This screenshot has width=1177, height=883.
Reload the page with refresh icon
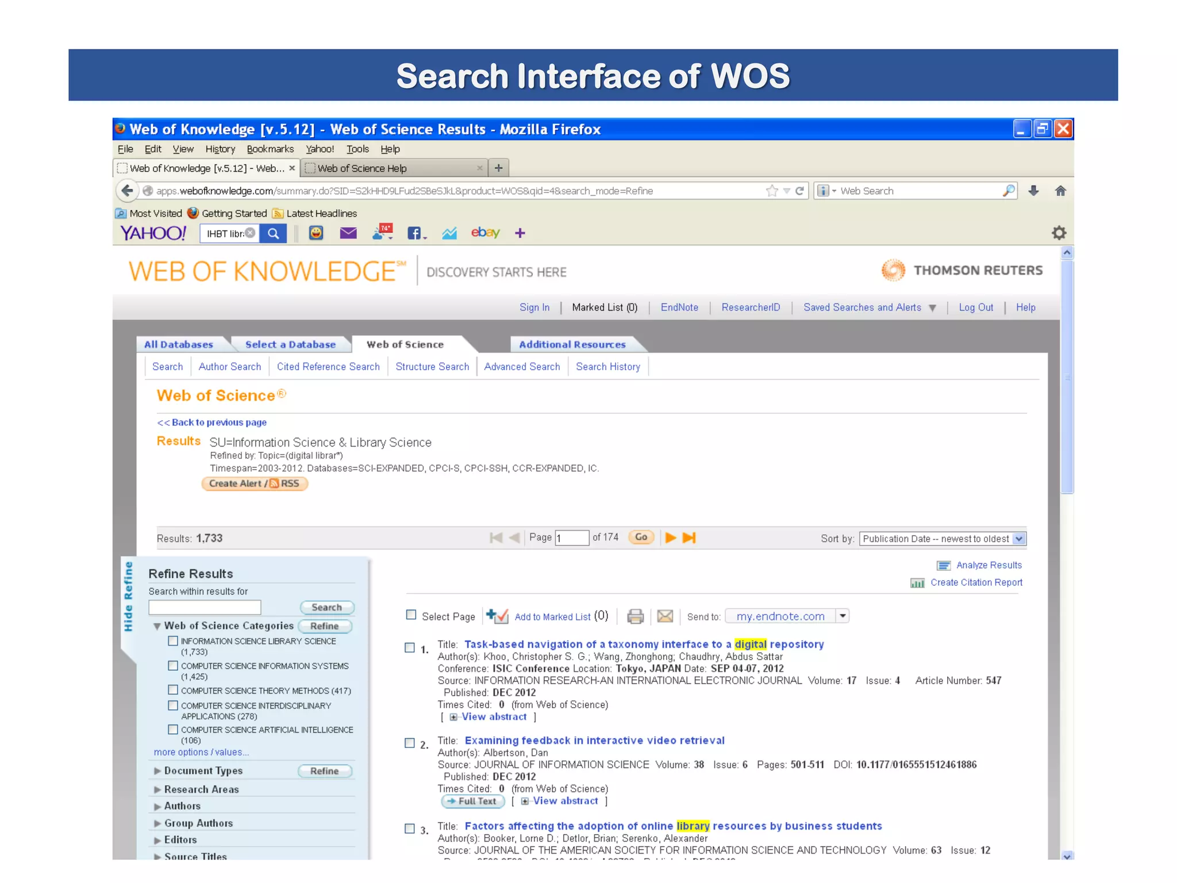tap(799, 191)
